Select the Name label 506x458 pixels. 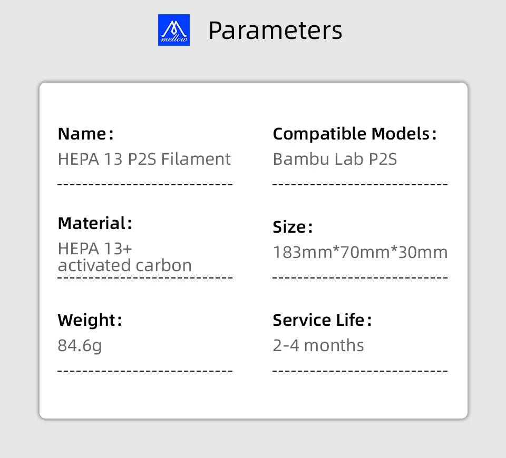pos(85,134)
